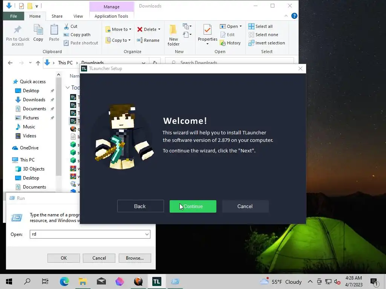Open Task View on the taskbar
This screenshot has height=289, width=386.
coord(45,281)
